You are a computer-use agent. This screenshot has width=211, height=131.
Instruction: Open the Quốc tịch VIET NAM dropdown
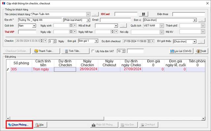pos(161,26)
